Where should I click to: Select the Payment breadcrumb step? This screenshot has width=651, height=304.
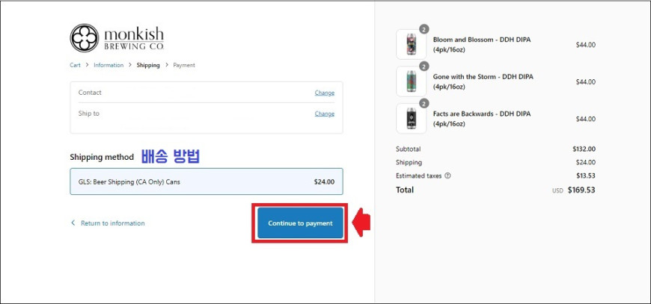184,65
